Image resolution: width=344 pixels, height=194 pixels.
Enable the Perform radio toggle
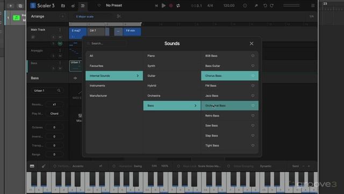click(55, 166)
